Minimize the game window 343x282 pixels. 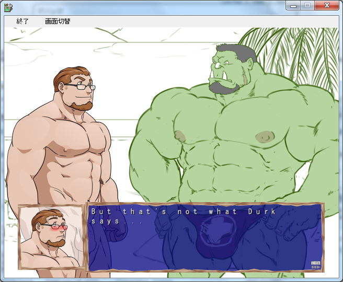click(293, 6)
